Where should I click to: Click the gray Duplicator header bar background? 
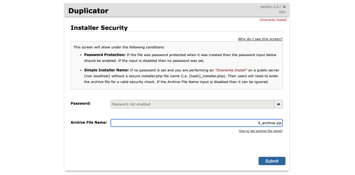176,10
